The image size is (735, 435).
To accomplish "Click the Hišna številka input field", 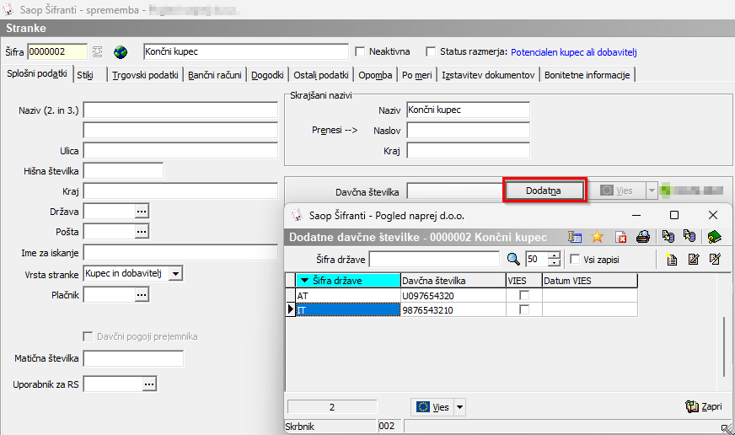I will [123, 170].
